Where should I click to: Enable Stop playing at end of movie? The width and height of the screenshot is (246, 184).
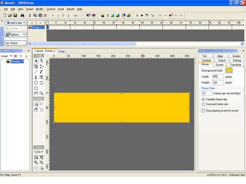pyautogui.click(x=204, y=110)
